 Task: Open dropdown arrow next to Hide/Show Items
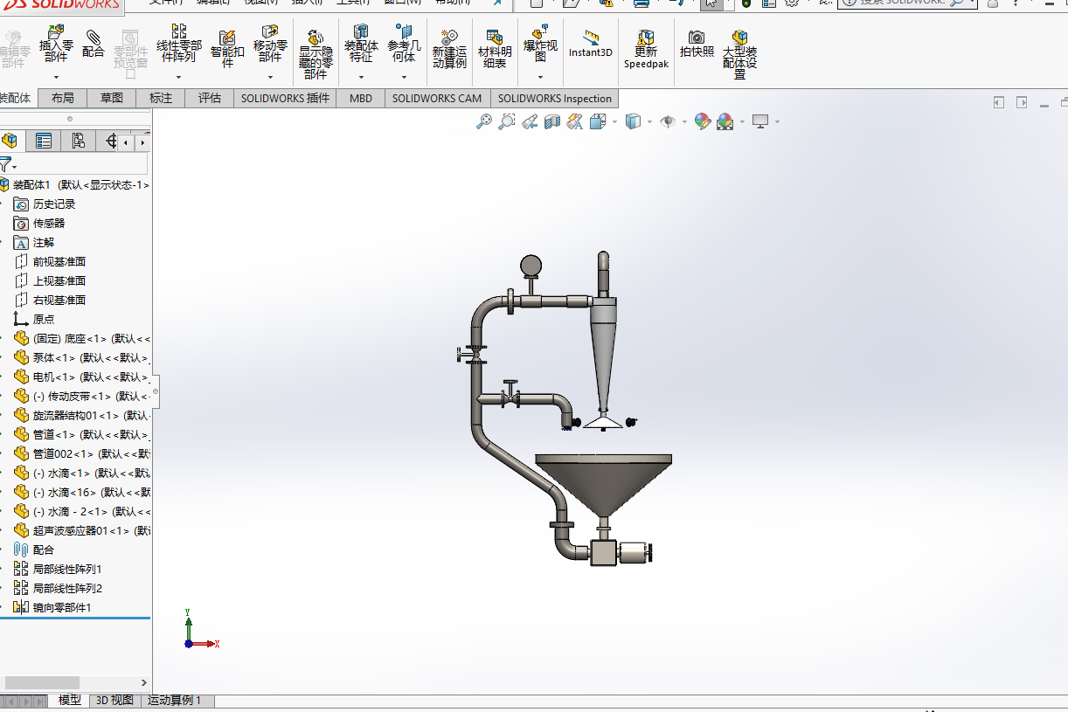[684, 122]
